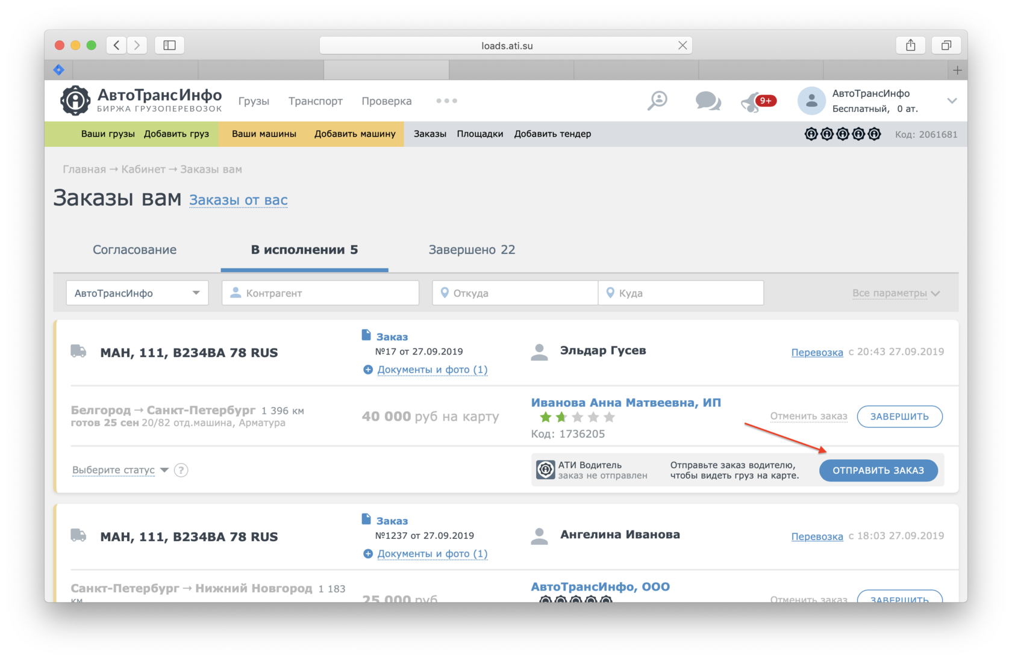Viewport: 1012px width, 661px height.
Task: Open Иванова Анна Матвеевна, ИП profile link
Action: coord(626,403)
